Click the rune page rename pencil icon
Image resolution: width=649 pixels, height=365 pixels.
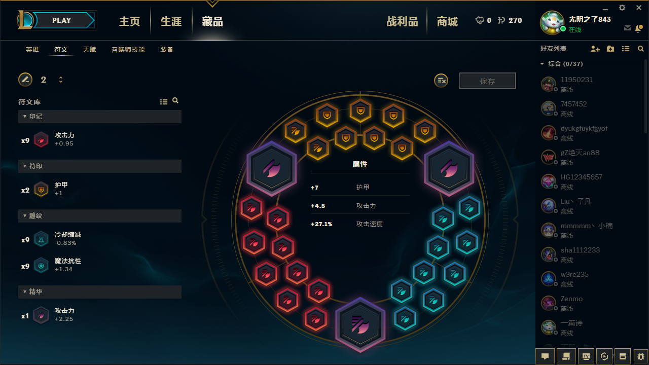click(x=25, y=80)
